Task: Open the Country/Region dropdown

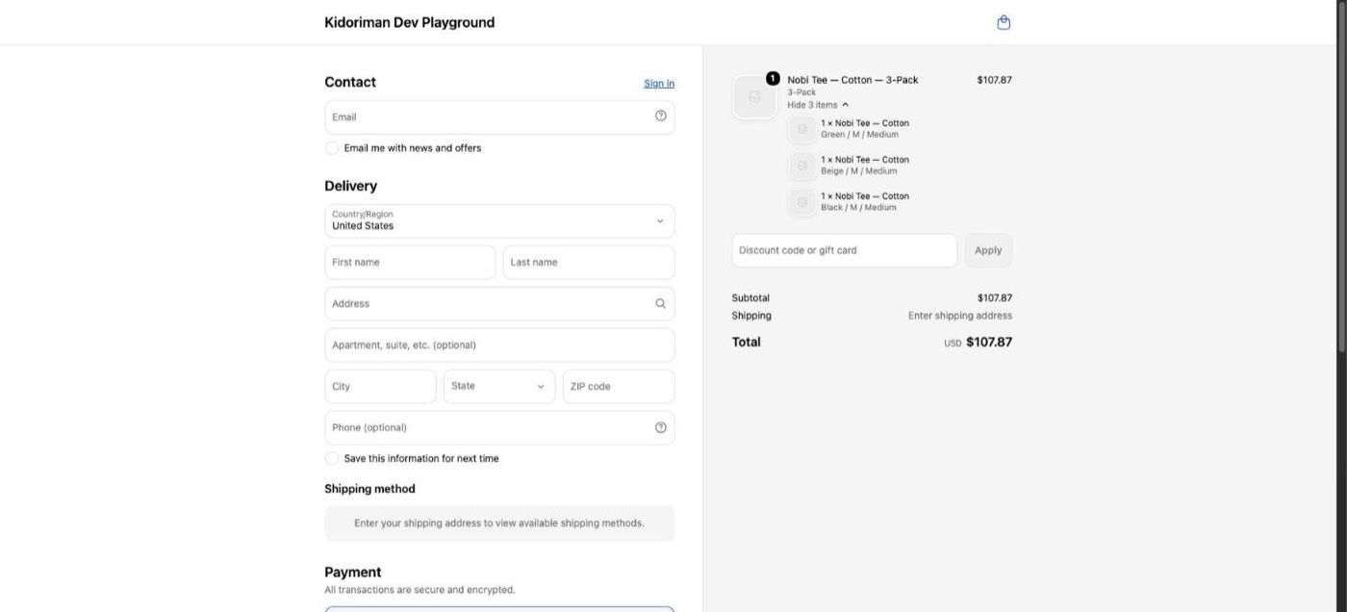Action: (x=499, y=221)
